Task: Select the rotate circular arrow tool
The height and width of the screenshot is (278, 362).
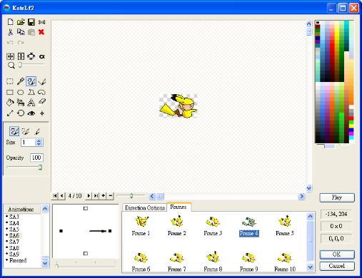Action: [21, 113]
